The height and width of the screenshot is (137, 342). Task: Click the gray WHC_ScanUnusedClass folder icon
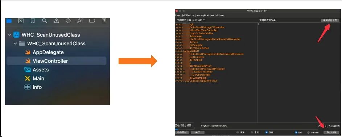pos(22,43)
